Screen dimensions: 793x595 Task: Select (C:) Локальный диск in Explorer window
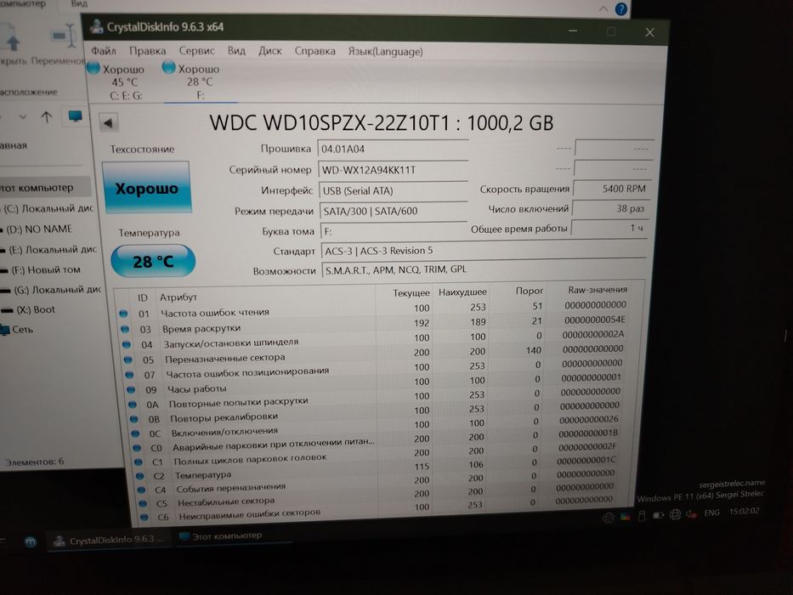[48, 208]
